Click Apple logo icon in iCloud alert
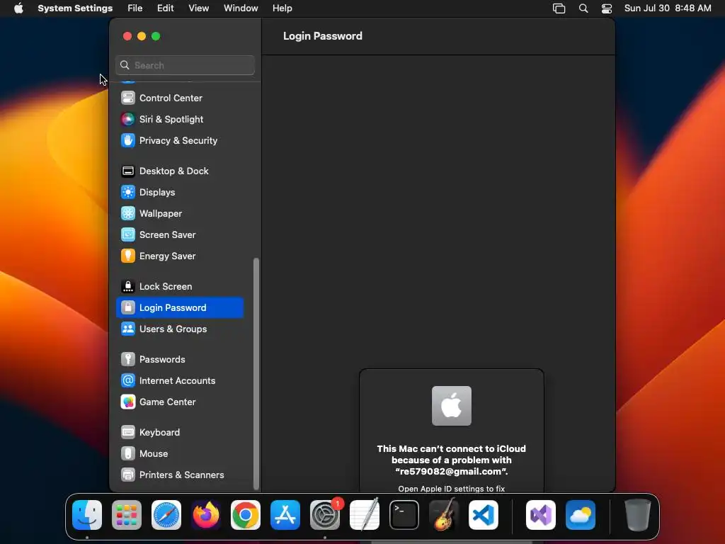This screenshot has height=544, width=725. [452, 406]
